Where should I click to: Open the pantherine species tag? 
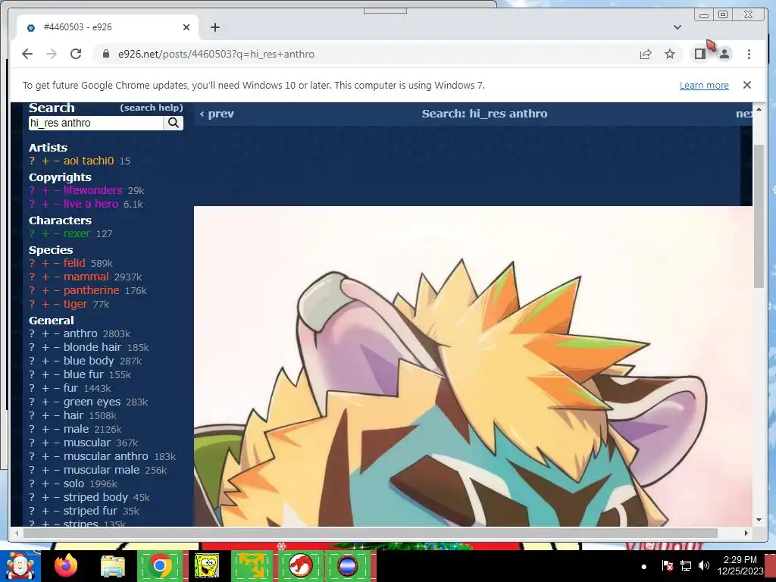(x=91, y=290)
